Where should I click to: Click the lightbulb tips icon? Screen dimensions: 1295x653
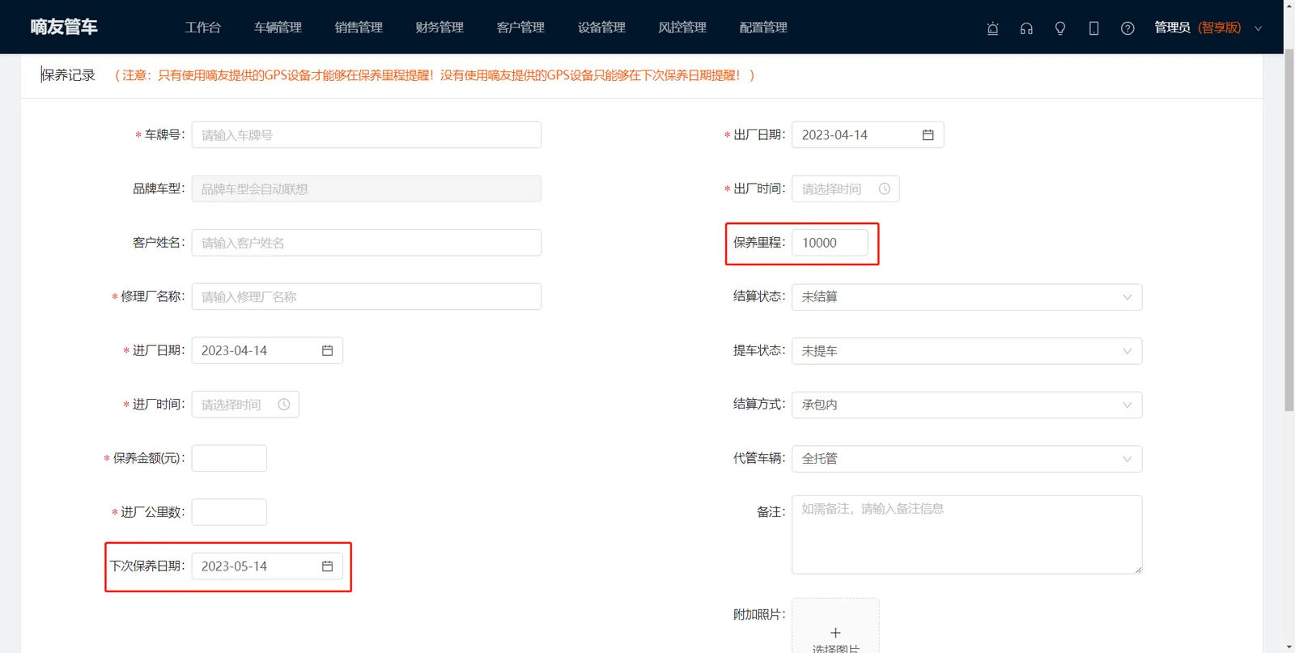point(1060,28)
